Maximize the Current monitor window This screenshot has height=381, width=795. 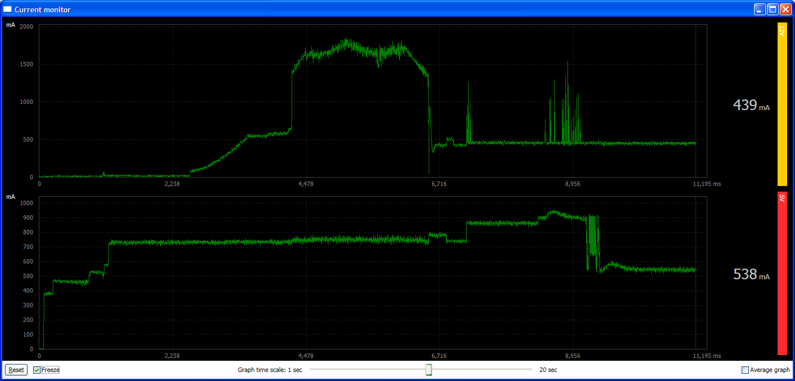click(773, 9)
